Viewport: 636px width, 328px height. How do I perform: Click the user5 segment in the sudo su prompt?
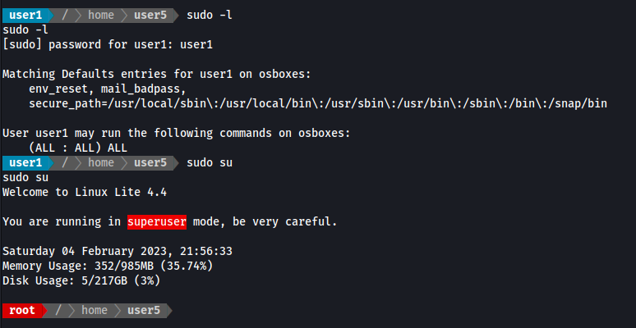tap(150, 162)
